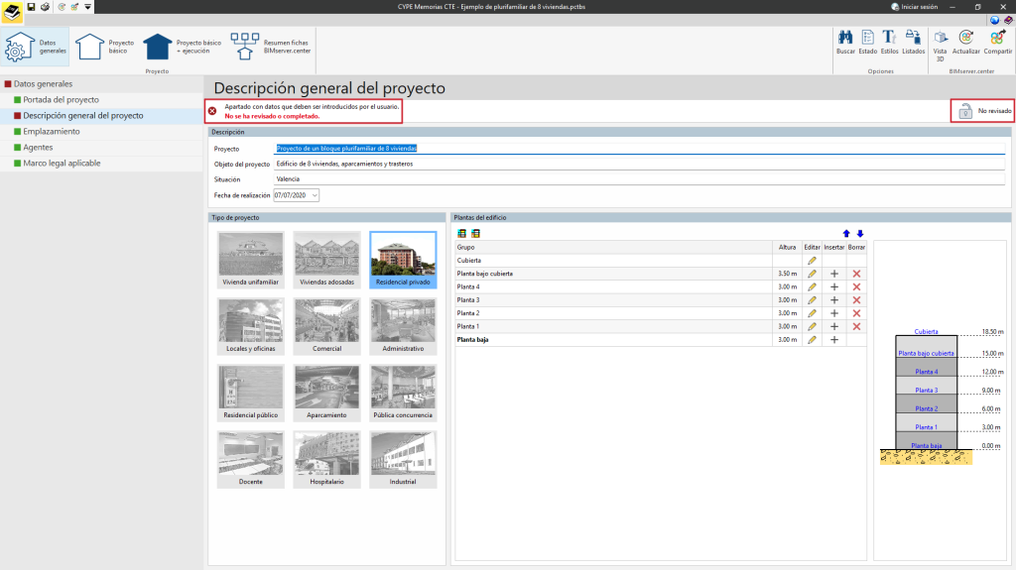Click Planta 4 label in building diagram
This screenshot has width=1016, height=570.
click(x=926, y=372)
